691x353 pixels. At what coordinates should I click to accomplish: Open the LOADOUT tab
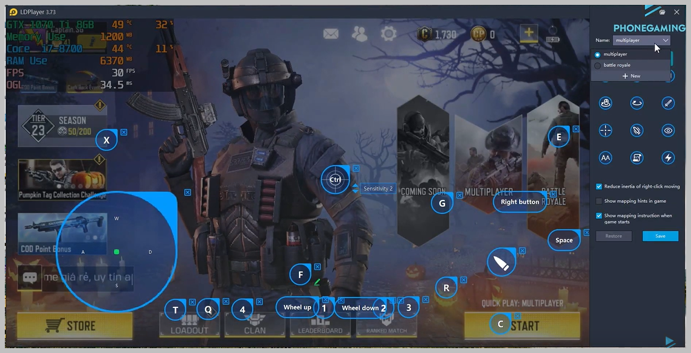190,325
